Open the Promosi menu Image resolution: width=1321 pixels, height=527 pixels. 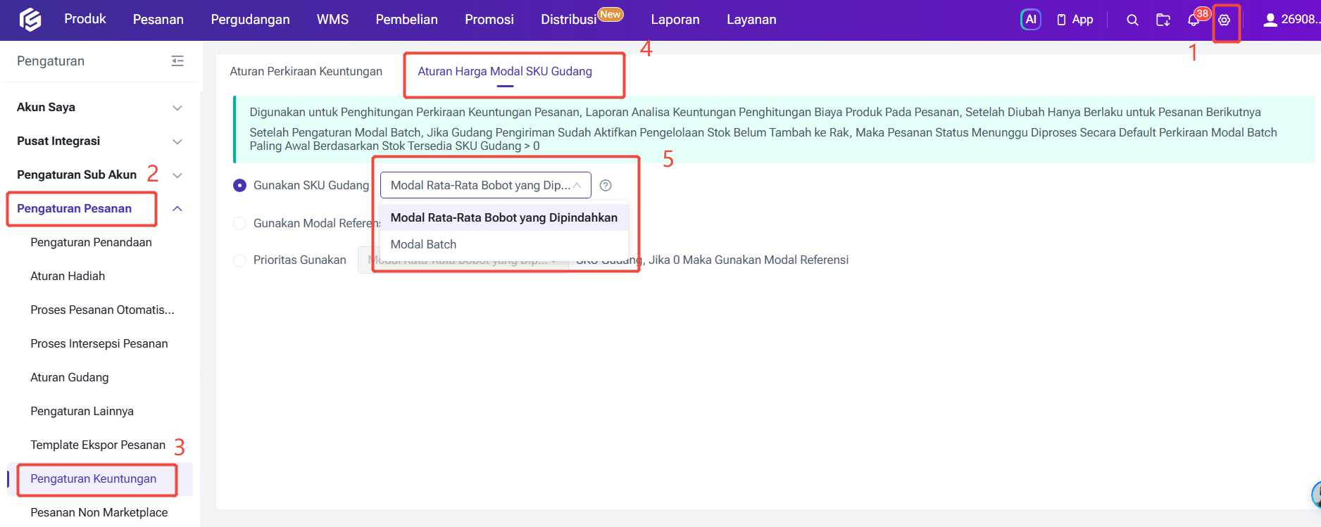489,20
